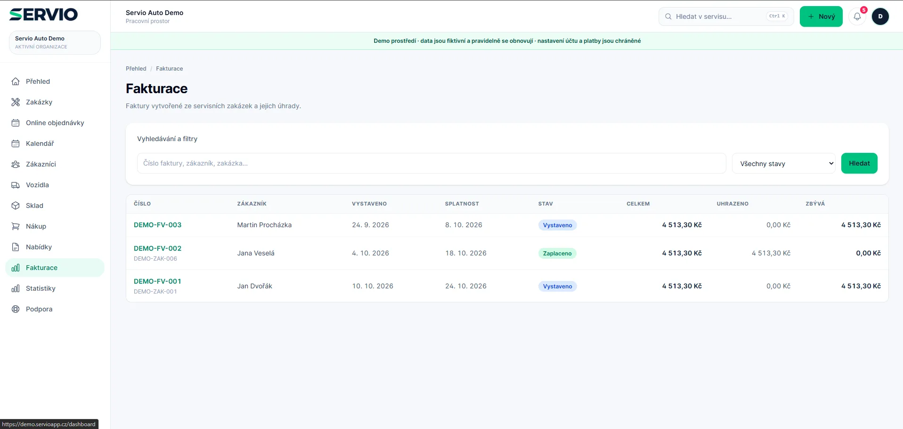This screenshot has height=429, width=903.
Task: Open Statistiky section in sidebar
Action: 55,288
